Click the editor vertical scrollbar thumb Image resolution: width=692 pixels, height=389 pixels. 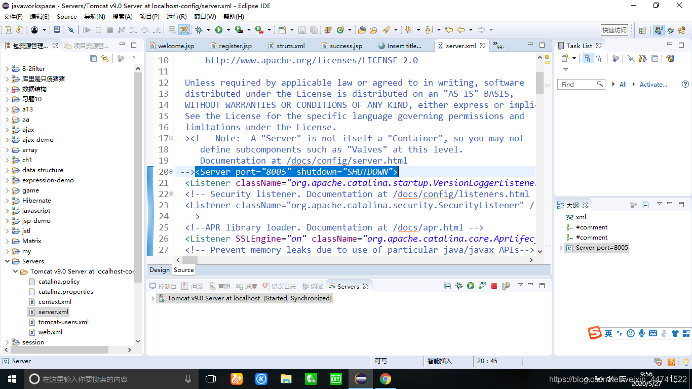(540, 83)
